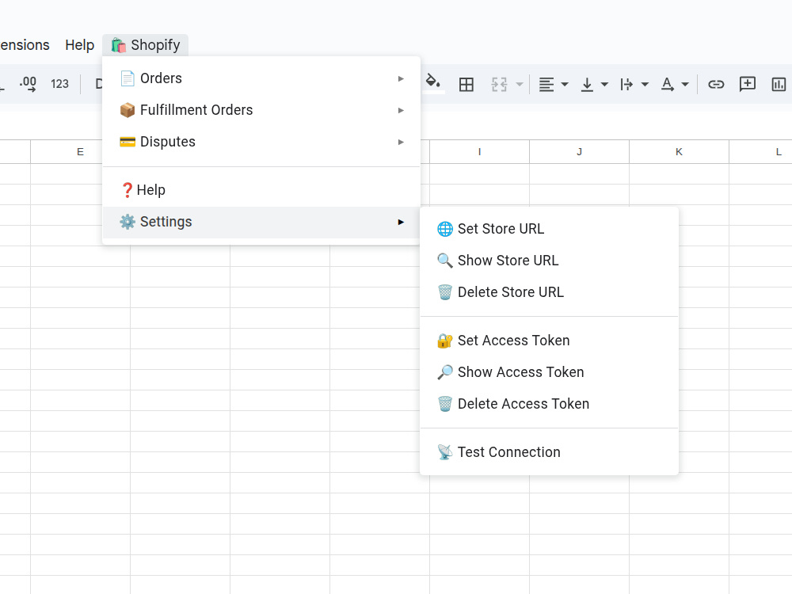Open the Extensions menu in menu bar
The height and width of the screenshot is (594, 792).
point(25,45)
